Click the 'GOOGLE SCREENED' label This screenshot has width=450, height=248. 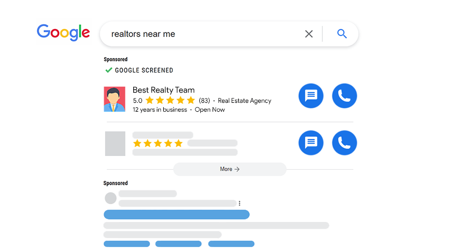tap(144, 70)
